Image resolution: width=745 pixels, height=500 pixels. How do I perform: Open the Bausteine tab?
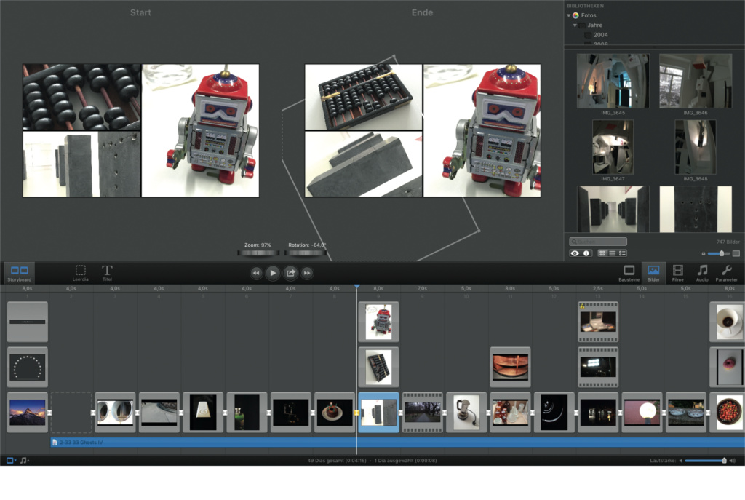pyautogui.click(x=629, y=272)
